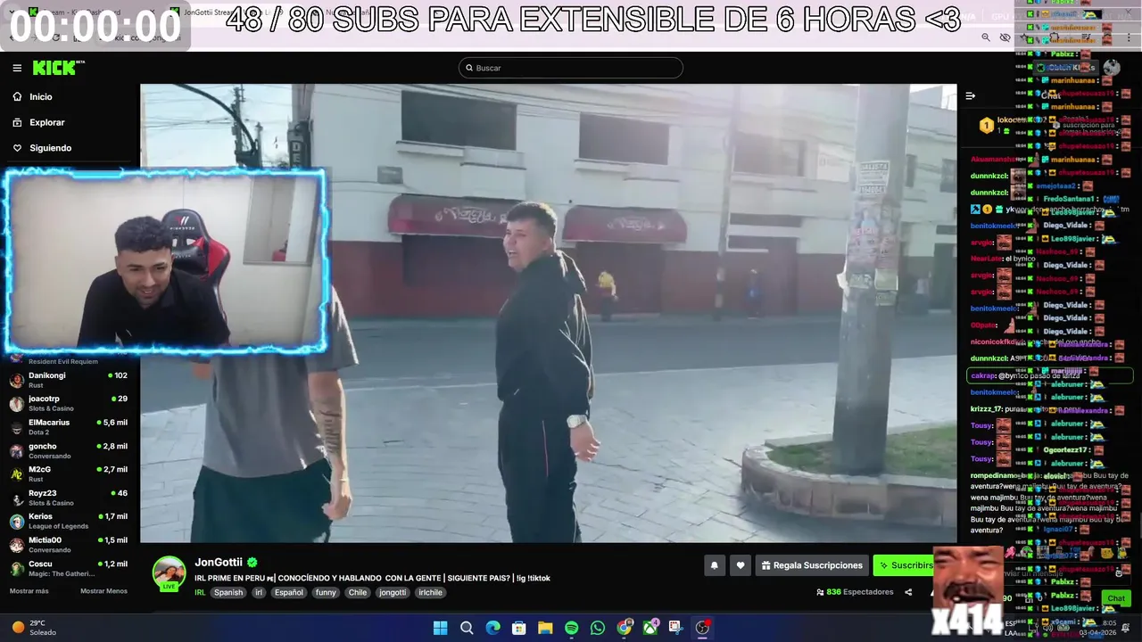The image size is (1142, 642).
Task: Click Danikongi's avatar thumbnail
Action: (17, 381)
